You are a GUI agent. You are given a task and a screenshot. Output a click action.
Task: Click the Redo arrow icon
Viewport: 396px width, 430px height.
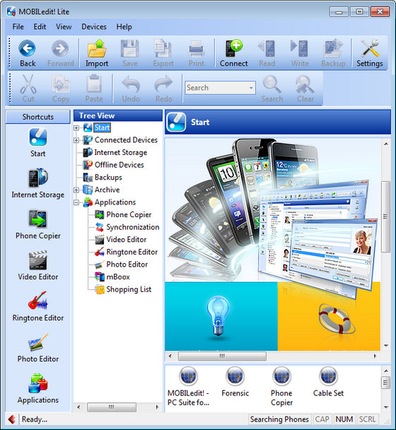point(164,84)
